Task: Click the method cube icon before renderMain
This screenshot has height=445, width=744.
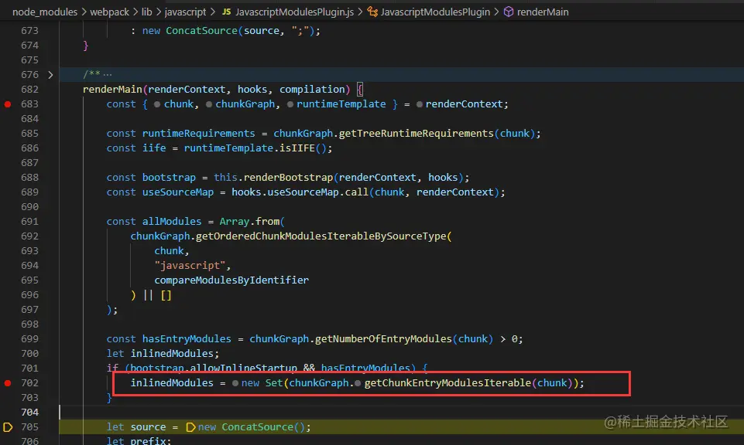Action: (509, 12)
